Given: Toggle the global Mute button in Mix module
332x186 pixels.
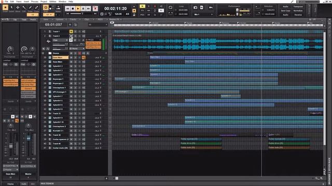Looking at the screenshot, I should (143, 6).
